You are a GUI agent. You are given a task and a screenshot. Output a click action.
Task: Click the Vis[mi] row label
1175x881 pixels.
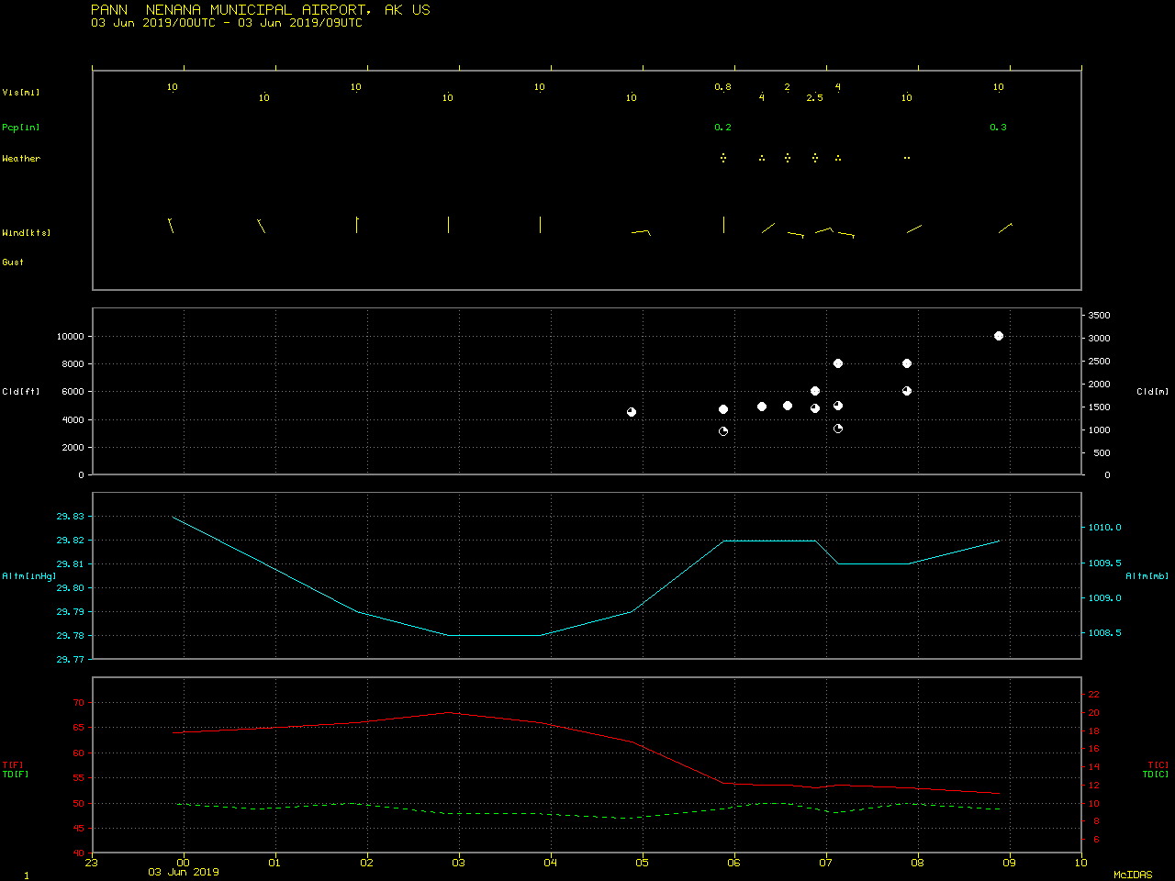(x=21, y=93)
